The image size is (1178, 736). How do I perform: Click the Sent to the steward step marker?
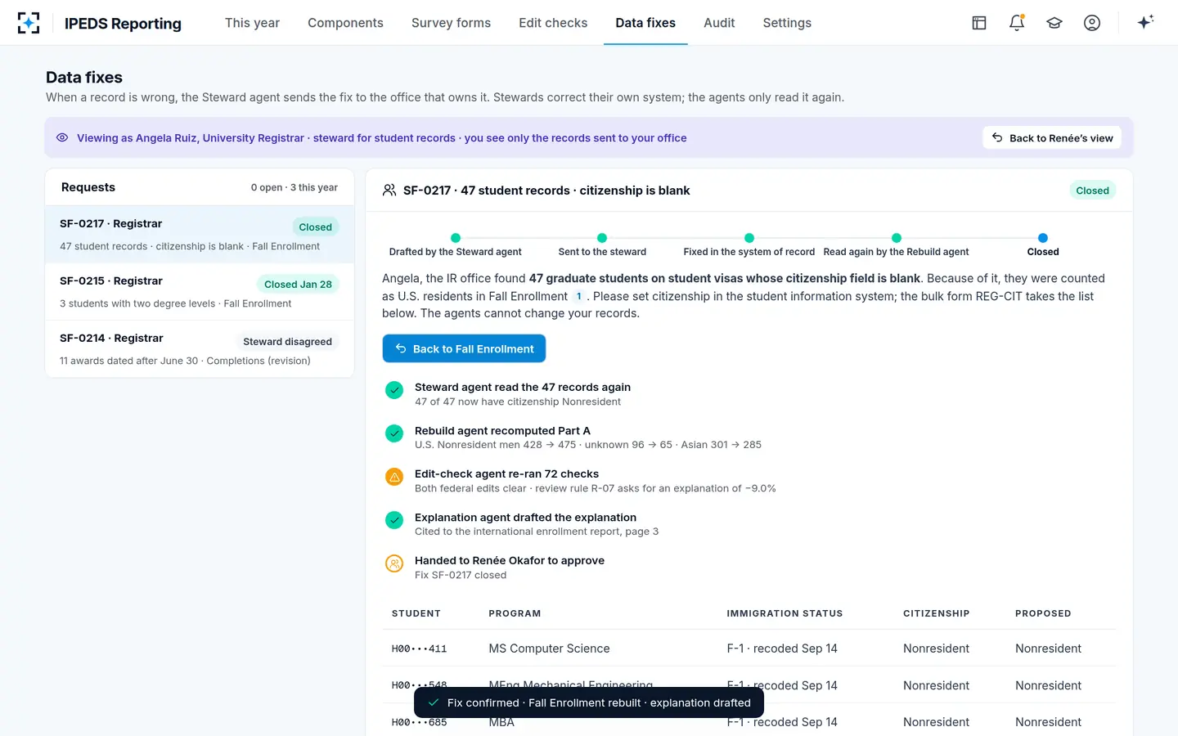602,238
